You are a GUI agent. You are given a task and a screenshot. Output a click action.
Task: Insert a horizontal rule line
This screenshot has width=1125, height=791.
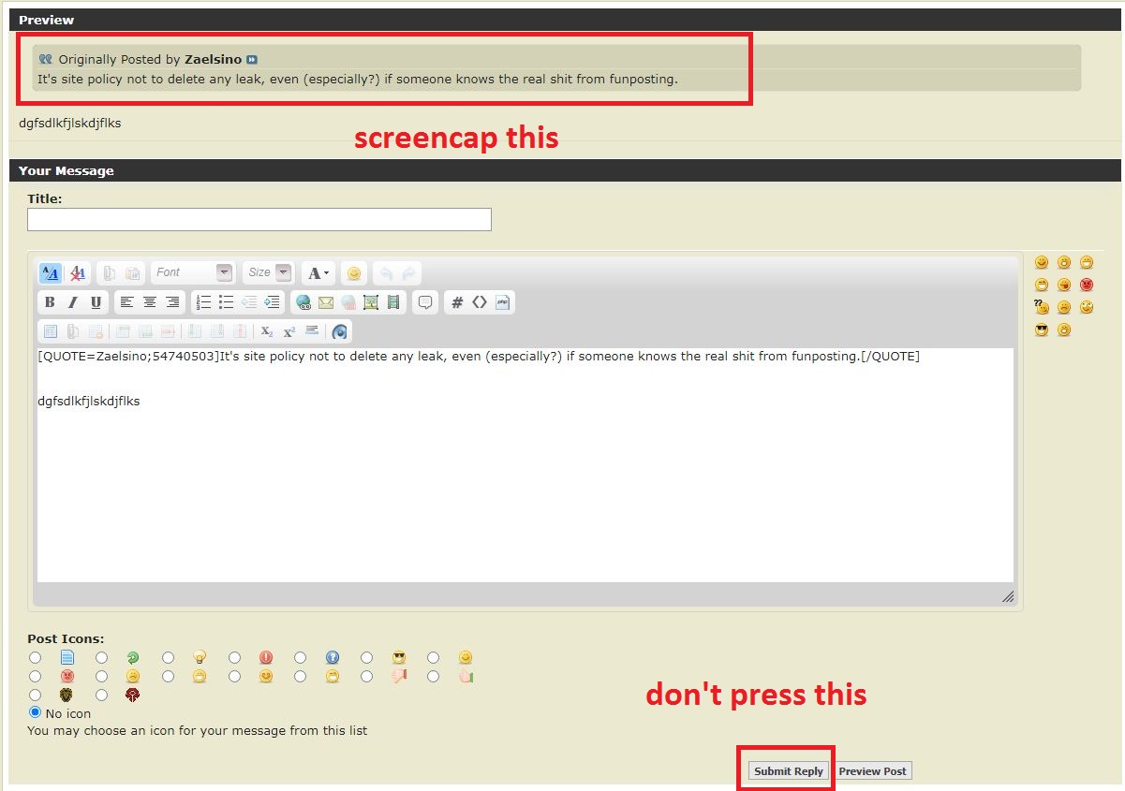pos(313,331)
